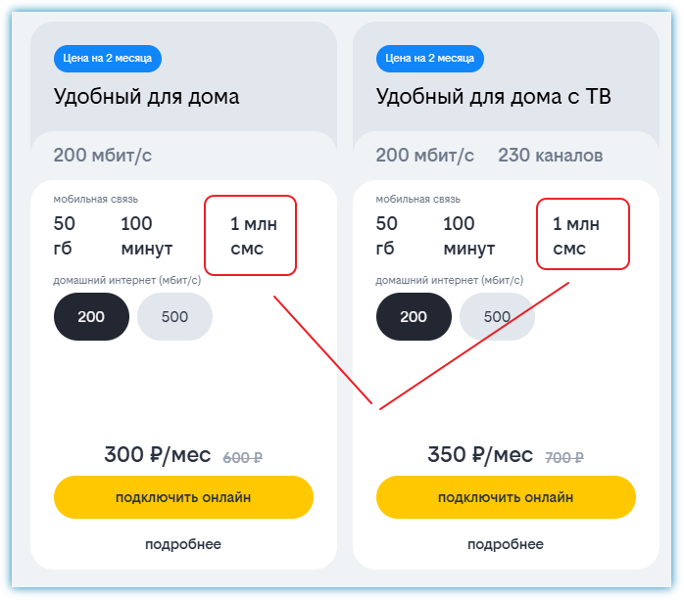This screenshot has width=684, height=600.
Task: Click the 350 ₽/мес price
Action: click(x=480, y=455)
